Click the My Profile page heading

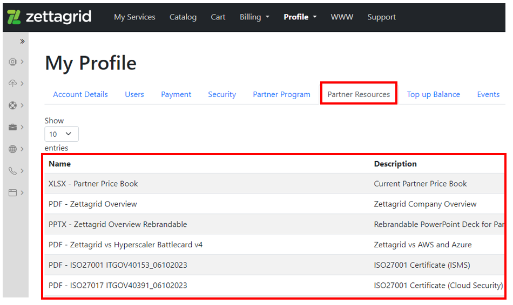pyautogui.click(x=91, y=63)
